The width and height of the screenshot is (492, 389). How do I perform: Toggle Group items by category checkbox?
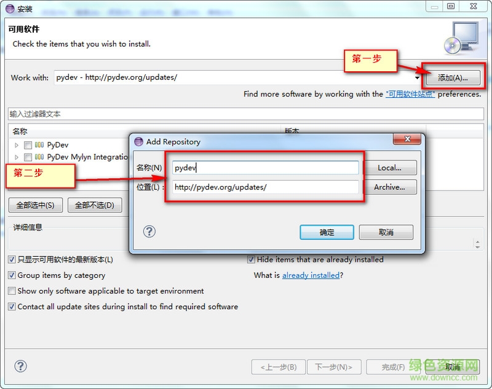[12, 275]
